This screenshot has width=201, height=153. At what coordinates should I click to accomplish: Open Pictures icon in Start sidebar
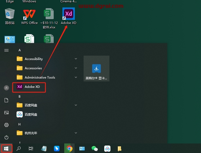(x=6, y=113)
